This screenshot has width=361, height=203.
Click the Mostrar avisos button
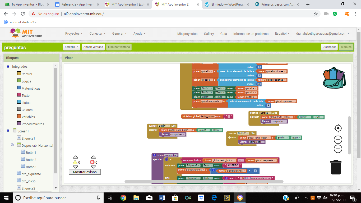85,172
